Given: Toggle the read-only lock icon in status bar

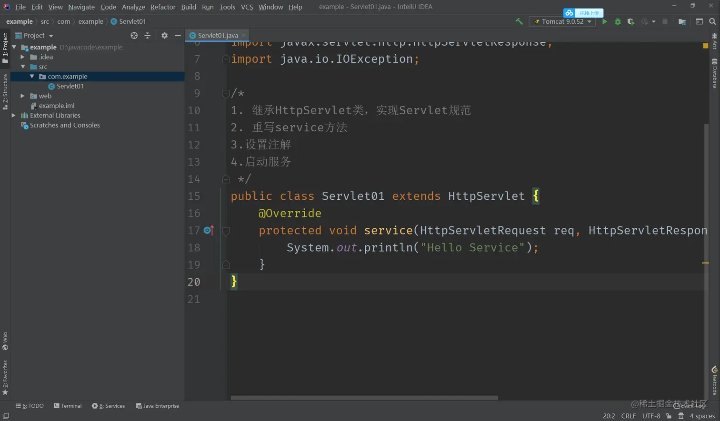Looking at the screenshot, I should [x=669, y=416].
